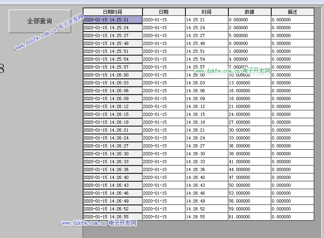The width and height of the screenshot is (324, 238).
Task: Click the data cell 56.000000
Action: pos(250,201)
